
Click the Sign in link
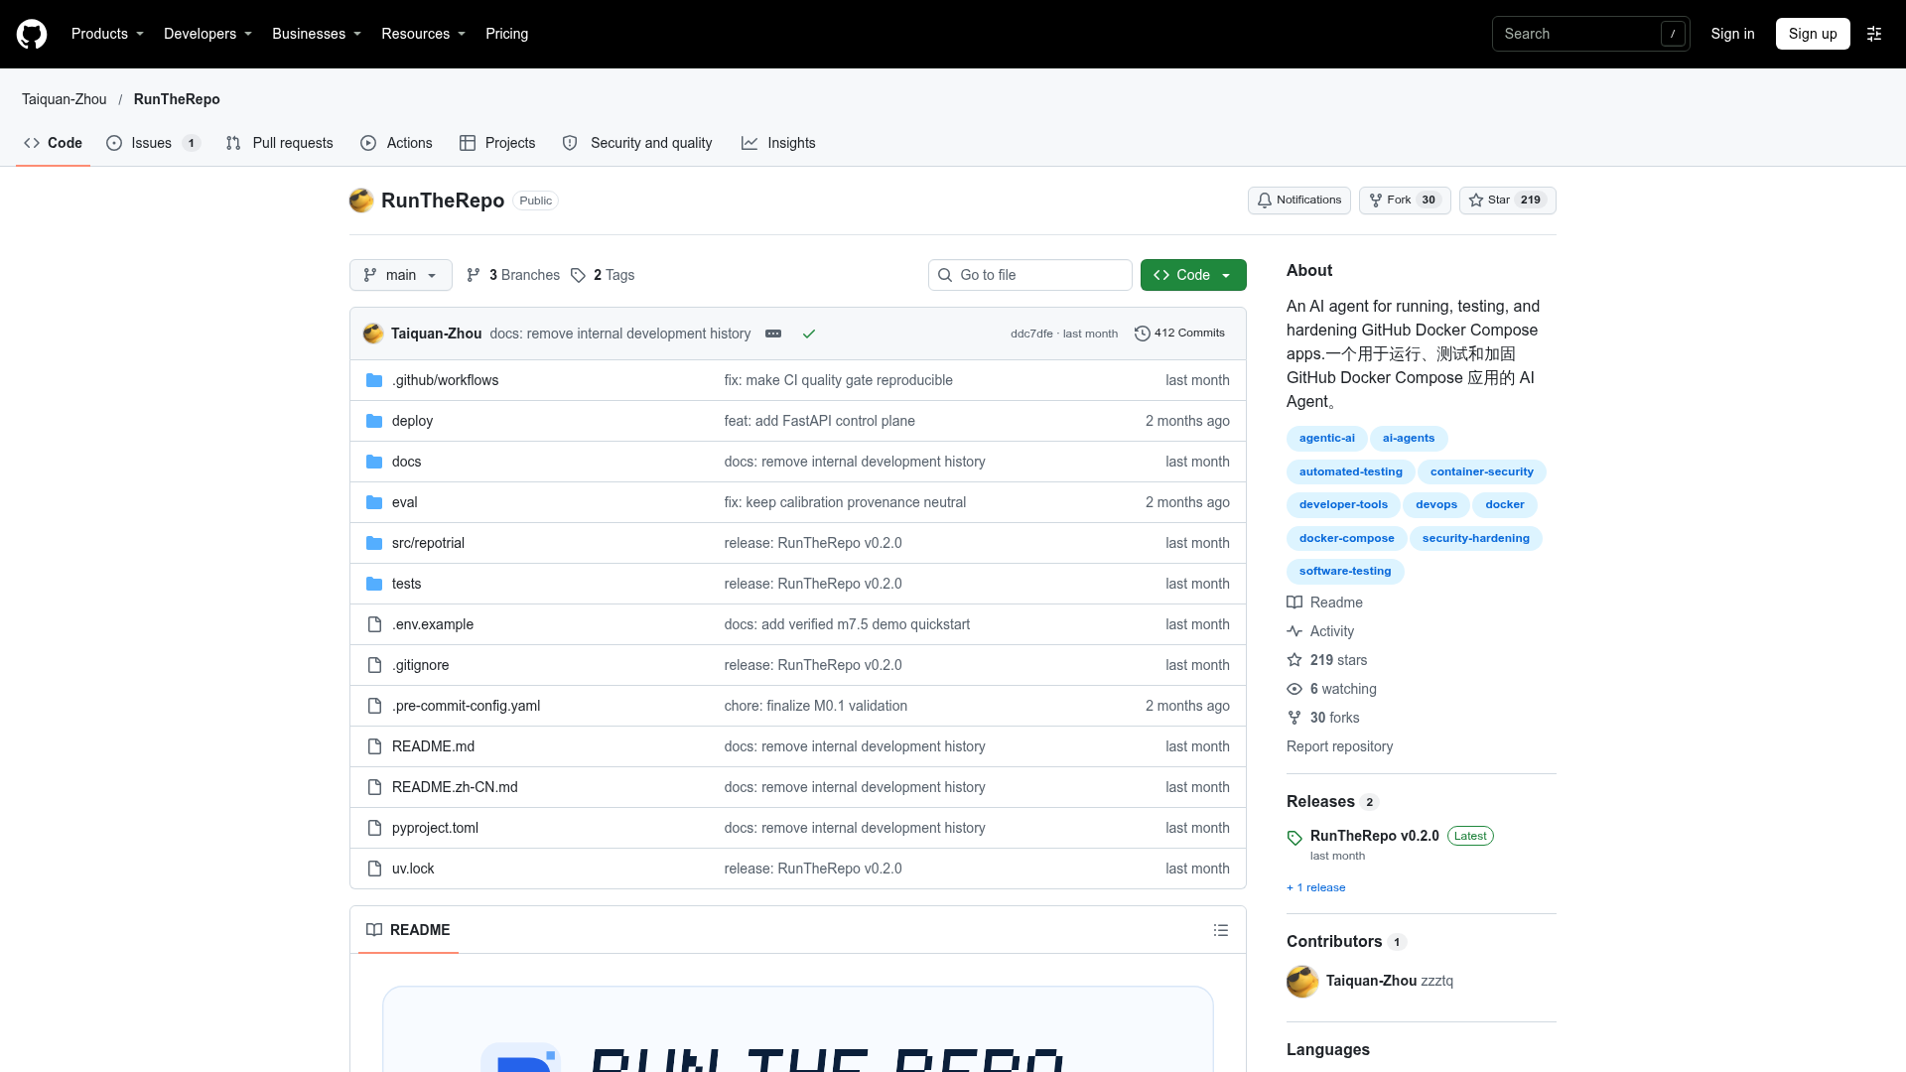pyautogui.click(x=1732, y=34)
